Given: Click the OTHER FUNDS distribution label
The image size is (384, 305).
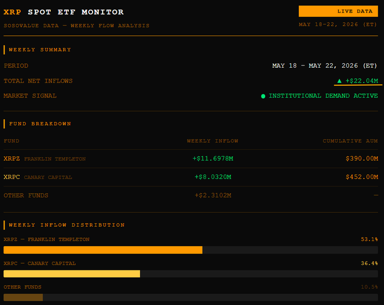Looking at the screenshot, I should coord(23,287).
